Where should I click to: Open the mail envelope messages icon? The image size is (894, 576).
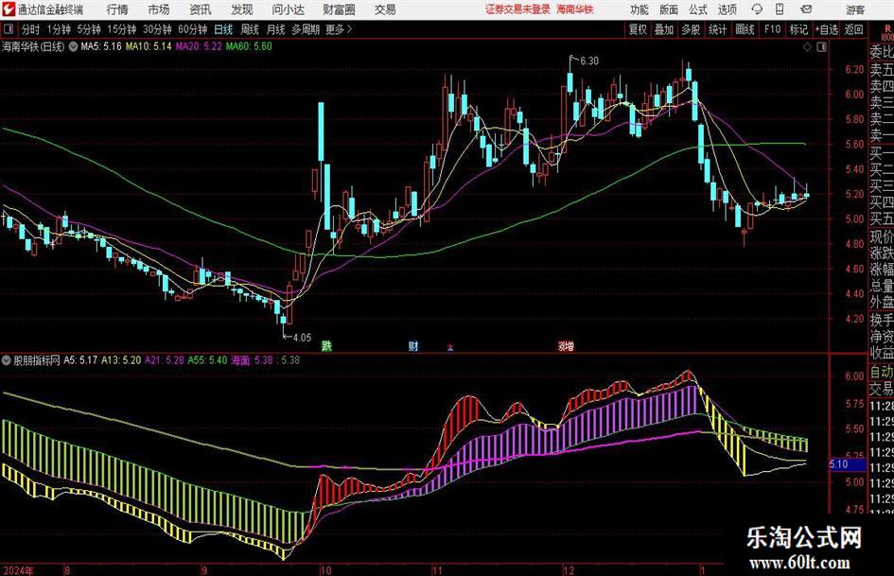[806, 9]
